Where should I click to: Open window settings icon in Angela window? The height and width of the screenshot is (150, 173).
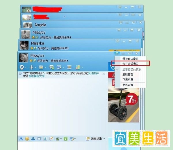pyautogui.click(x=121, y=22)
